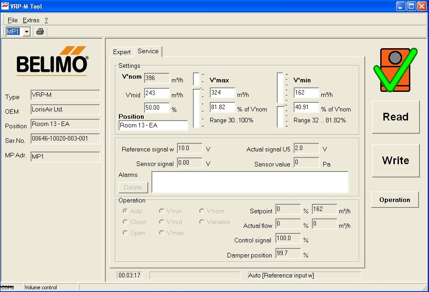The image size is (429, 292).
Task: Click the Ser.No. field
Action: coord(65,139)
